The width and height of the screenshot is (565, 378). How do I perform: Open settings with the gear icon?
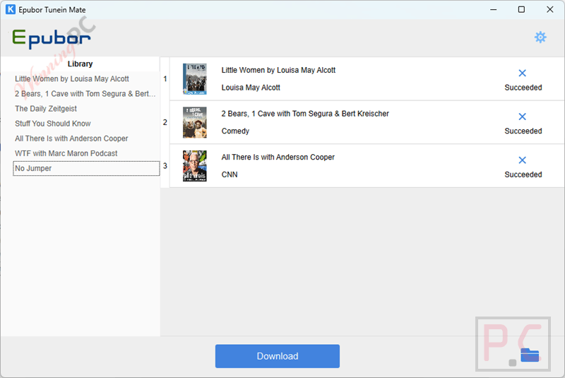(540, 37)
